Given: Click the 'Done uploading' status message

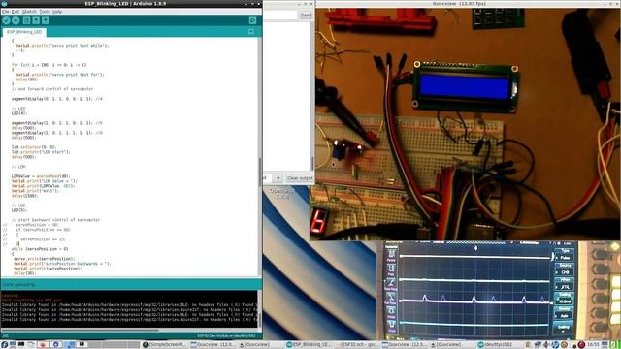Looking at the screenshot, I should pyautogui.click(x=18, y=284).
